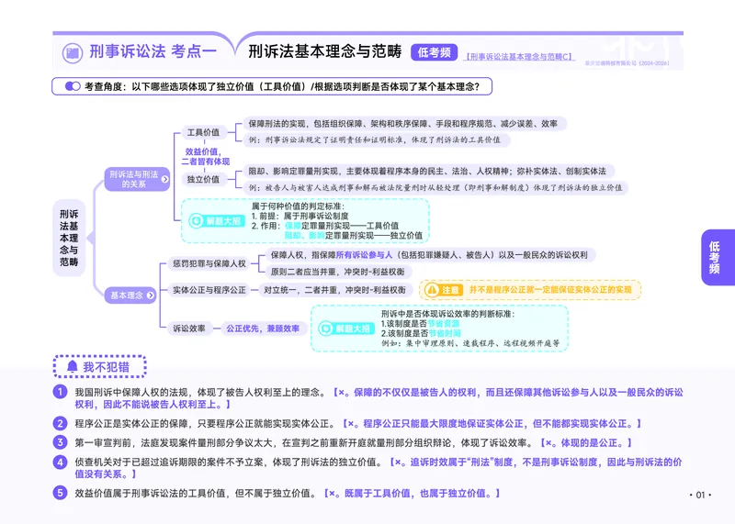Viewport: 735px width, 524px height.
Task: Click the title 刑诉法基本理念与范畴
Action: (x=325, y=51)
